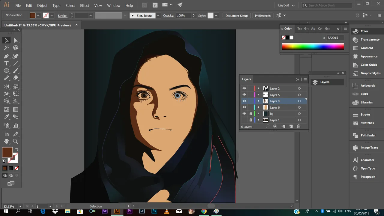
Task: Click Document Setup button
Action: (236, 16)
